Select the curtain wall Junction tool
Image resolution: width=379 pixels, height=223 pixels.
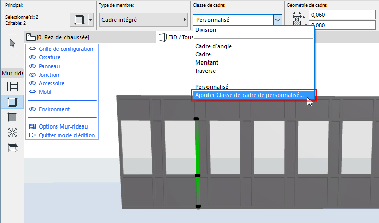(x=12, y=133)
